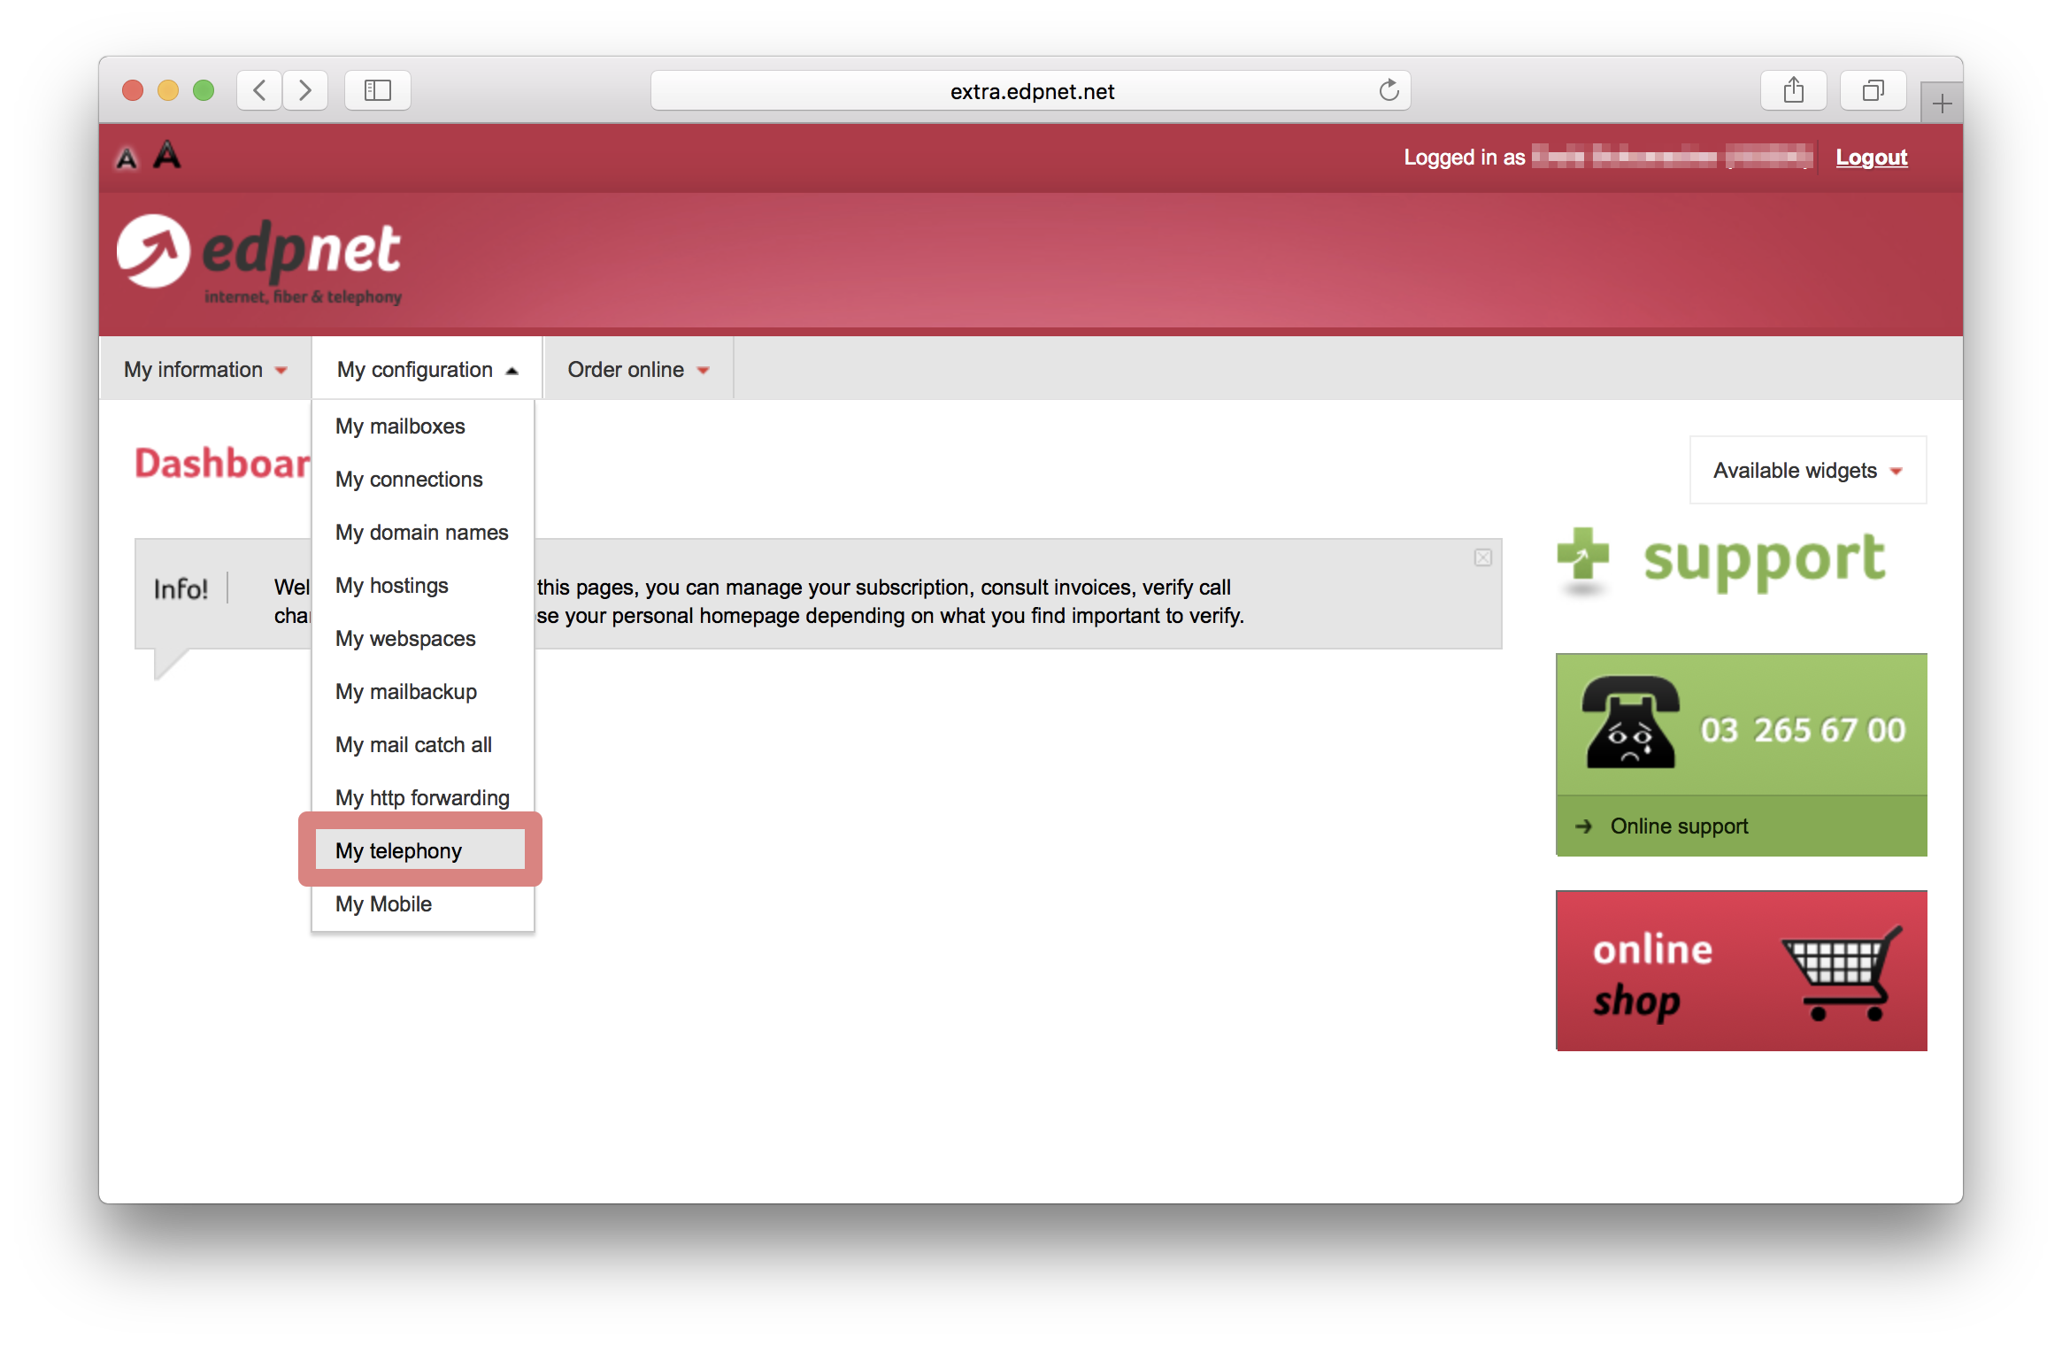Expand the My configuration dropdown
Screen dimensions: 2062x1345
click(x=422, y=370)
